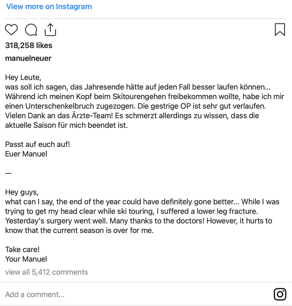The height and width of the screenshot is (306, 292).
Task: Focus the "Add a comment..." field
Action: point(35,294)
